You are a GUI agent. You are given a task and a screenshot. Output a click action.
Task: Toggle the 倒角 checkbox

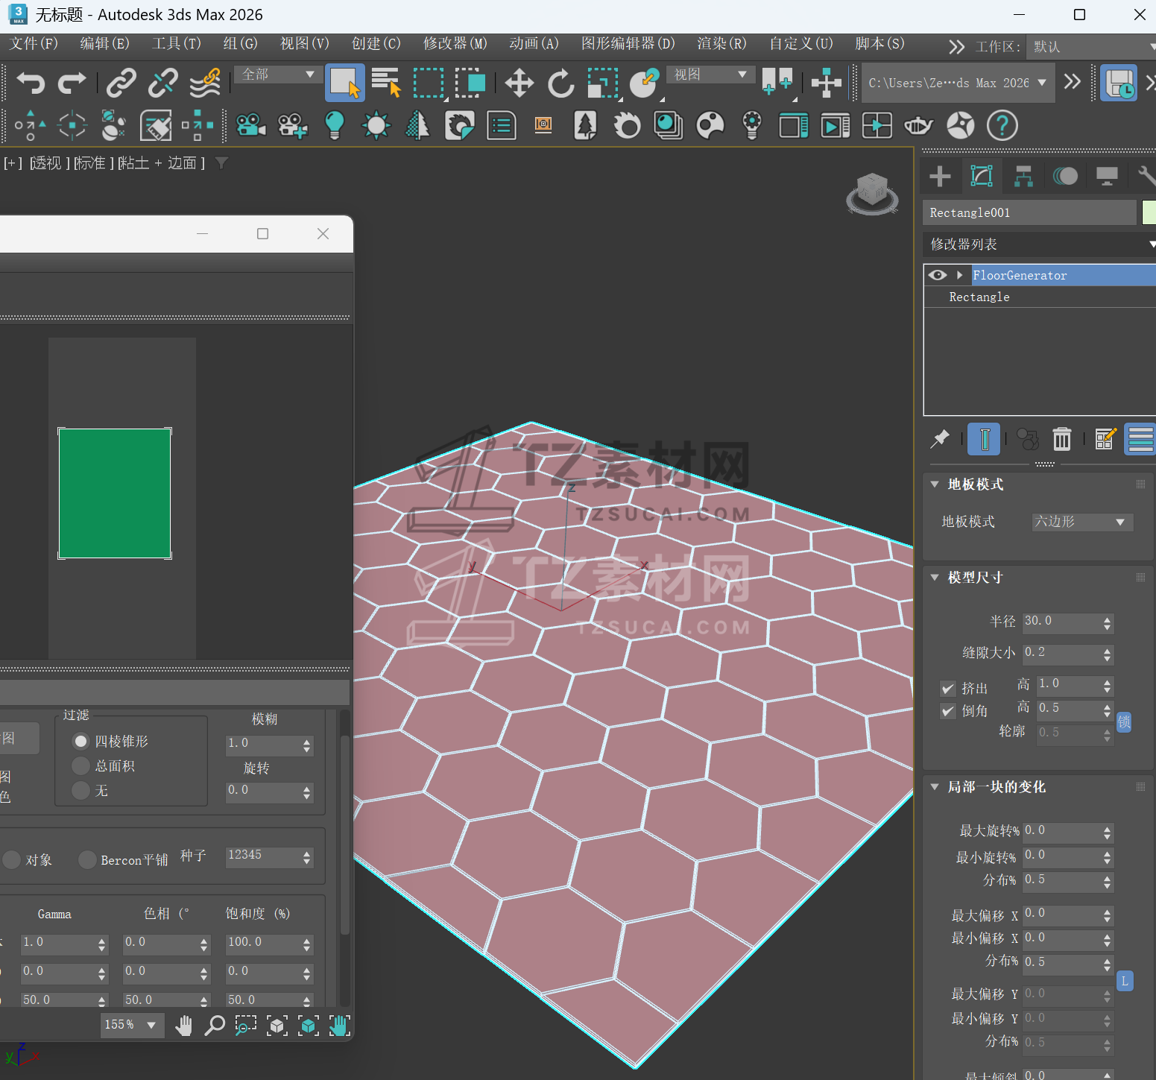click(x=948, y=711)
